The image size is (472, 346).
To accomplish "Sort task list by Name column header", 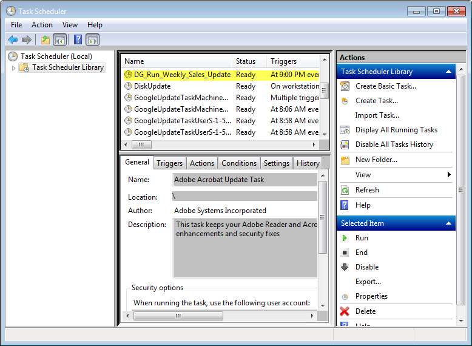I will (x=177, y=61).
